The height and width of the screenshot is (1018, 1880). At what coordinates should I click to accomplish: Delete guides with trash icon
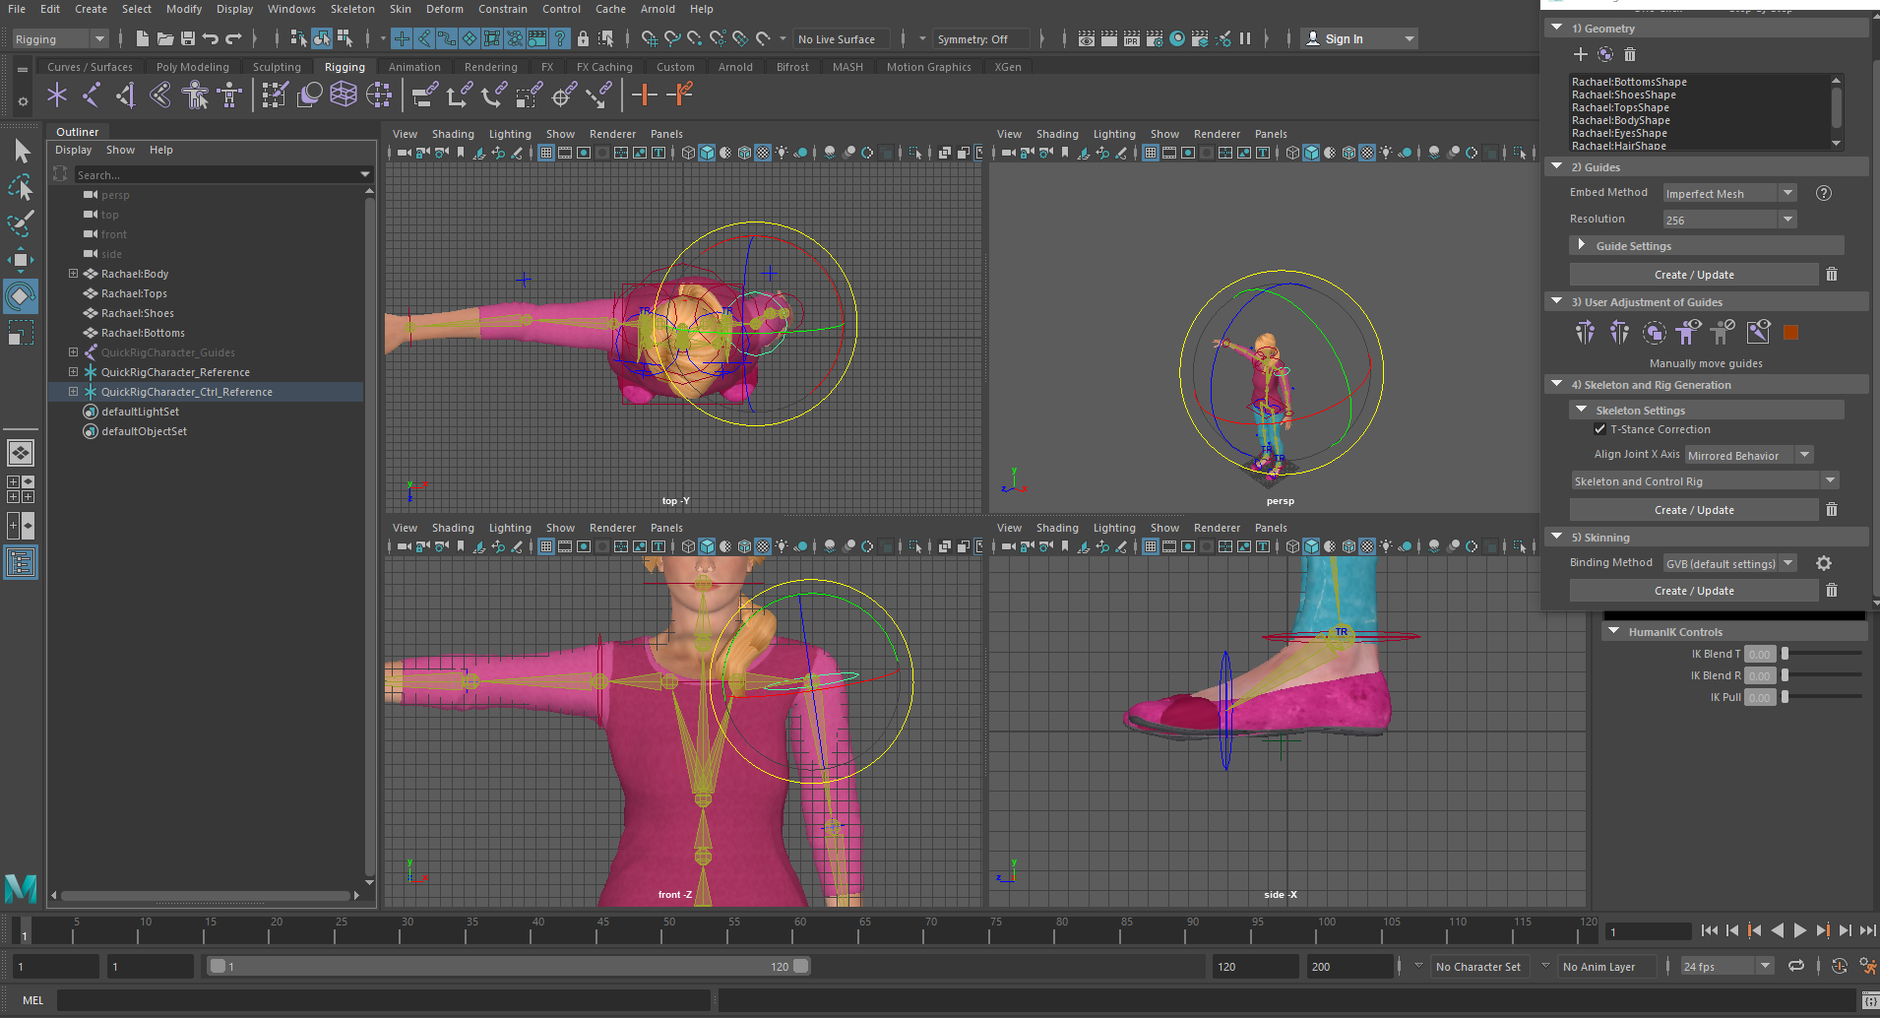[x=1831, y=275]
